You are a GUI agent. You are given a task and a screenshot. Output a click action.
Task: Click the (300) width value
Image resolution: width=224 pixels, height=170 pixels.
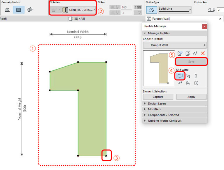(78, 37)
